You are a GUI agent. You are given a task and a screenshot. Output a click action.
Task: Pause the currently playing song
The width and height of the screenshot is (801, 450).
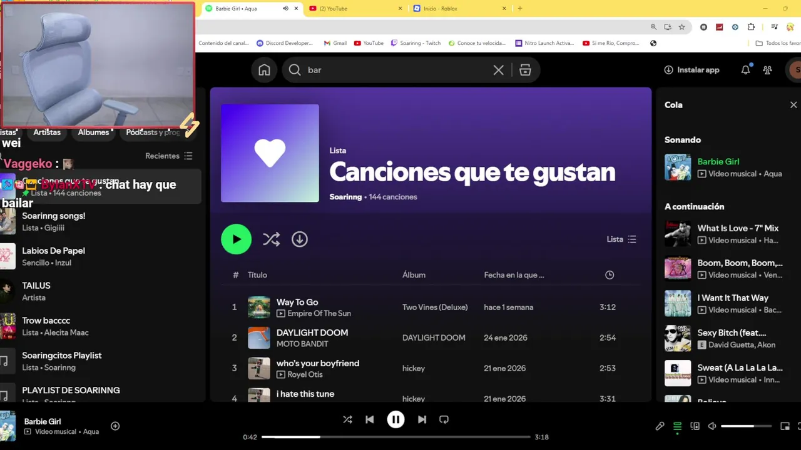click(395, 419)
